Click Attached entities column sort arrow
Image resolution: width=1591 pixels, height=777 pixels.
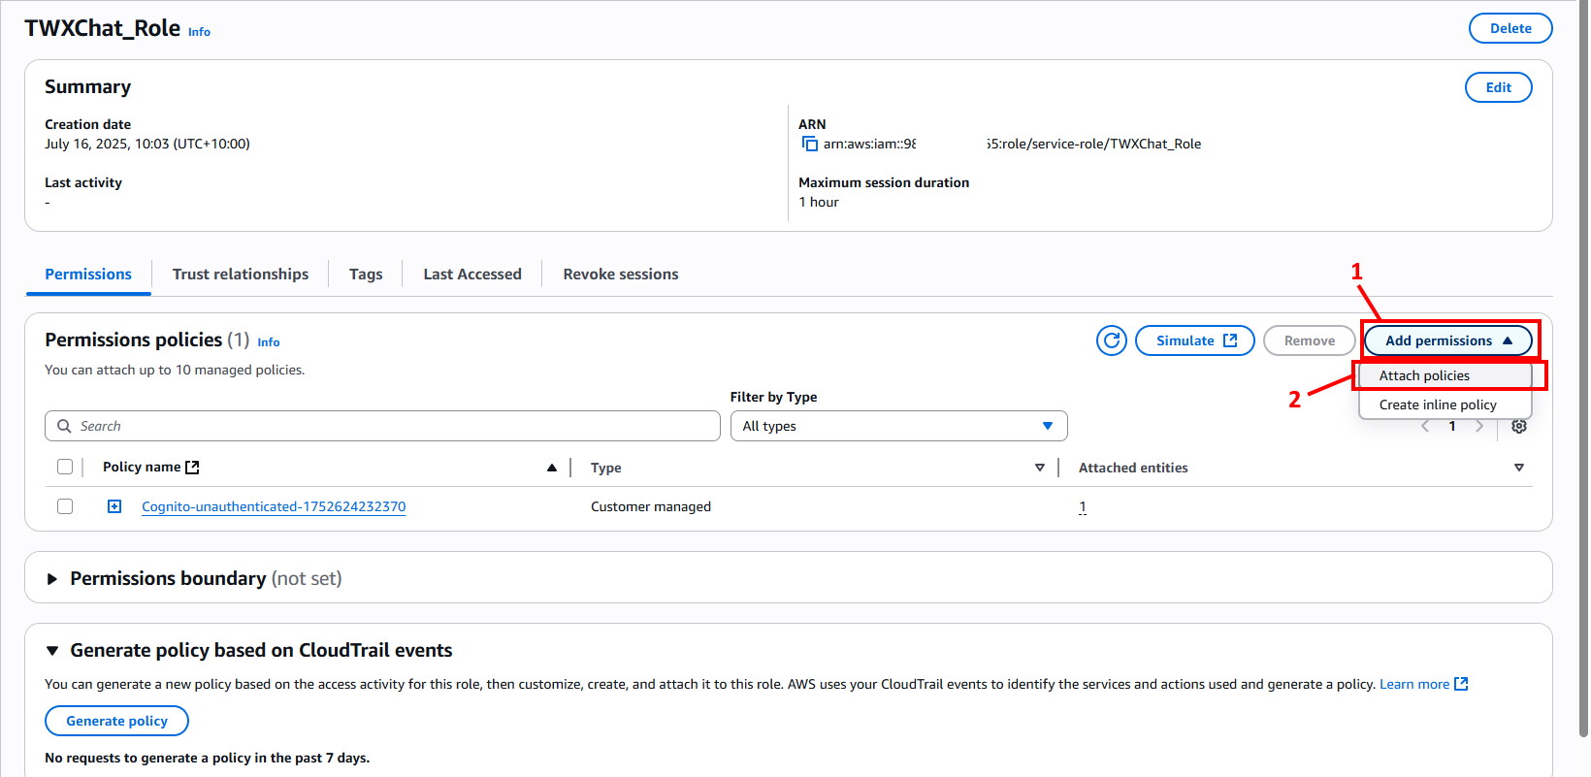pyautogui.click(x=1518, y=468)
